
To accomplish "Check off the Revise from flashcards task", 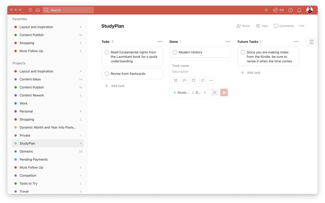I will pyautogui.click(x=107, y=74).
